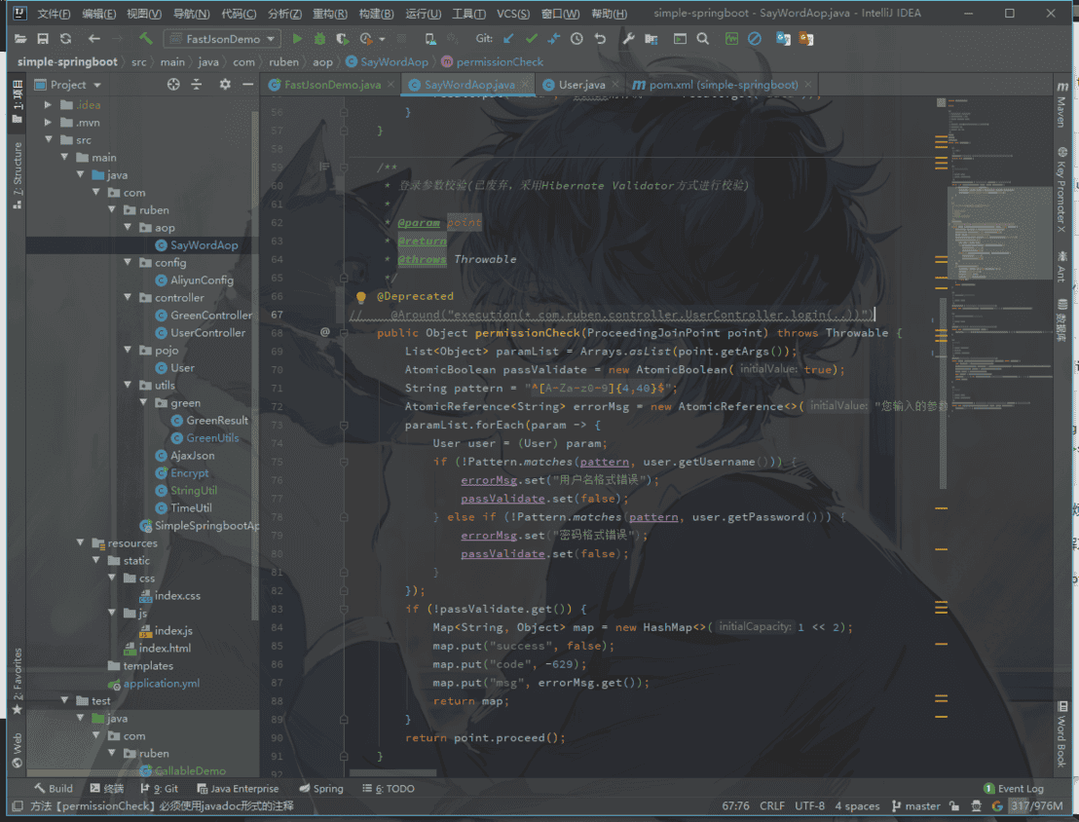Click the locate file target icon in Project panel
1079x822 pixels.
point(173,85)
